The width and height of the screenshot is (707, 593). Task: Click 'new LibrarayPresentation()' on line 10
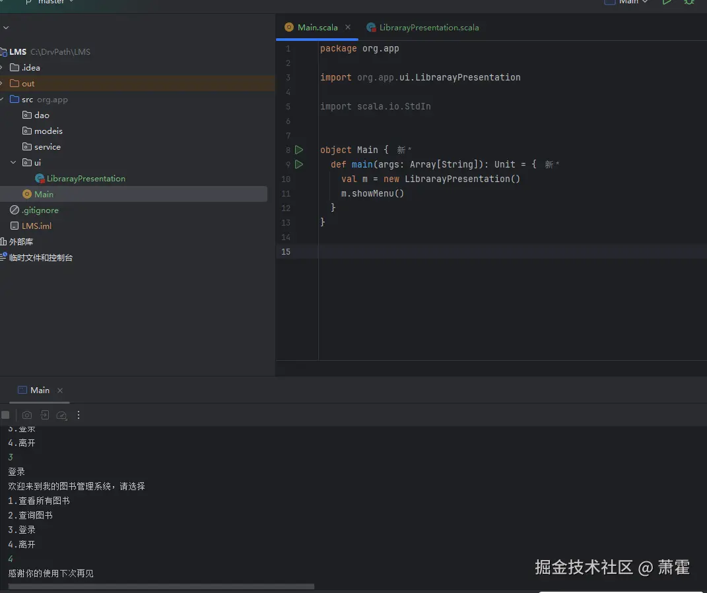(x=452, y=179)
